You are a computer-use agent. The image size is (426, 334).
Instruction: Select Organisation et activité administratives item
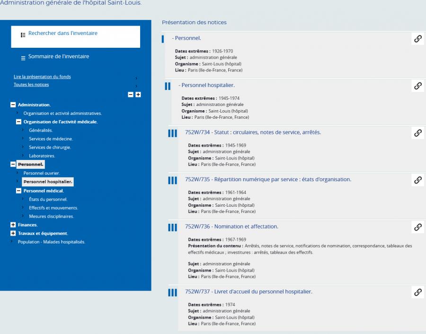click(x=62, y=113)
